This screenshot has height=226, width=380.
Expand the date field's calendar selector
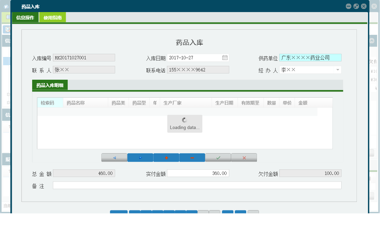pyautogui.click(x=225, y=57)
